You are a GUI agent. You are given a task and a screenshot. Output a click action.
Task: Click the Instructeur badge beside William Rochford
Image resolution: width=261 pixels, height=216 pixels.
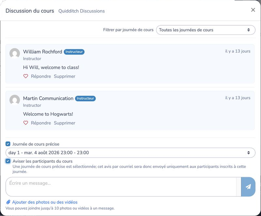click(74, 52)
